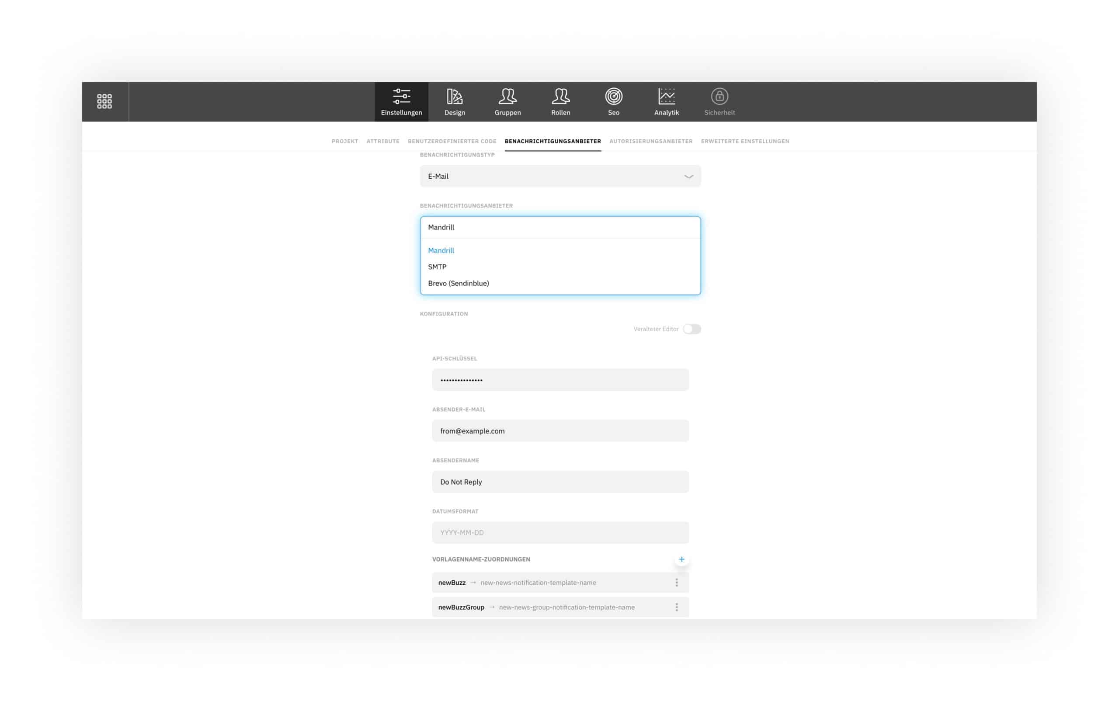
Task: Expand the Benachrichtigungstyp E-Mail dropdown
Action: point(560,176)
